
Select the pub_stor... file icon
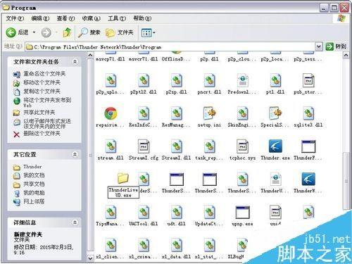coord(308,80)
